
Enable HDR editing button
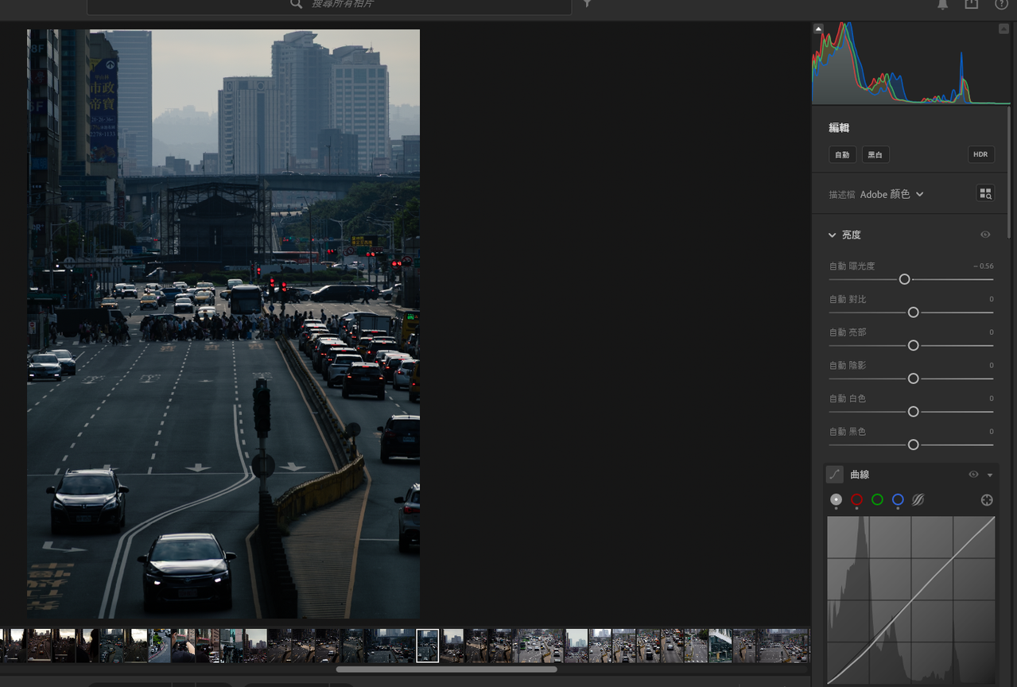click(x=981, y=154)
